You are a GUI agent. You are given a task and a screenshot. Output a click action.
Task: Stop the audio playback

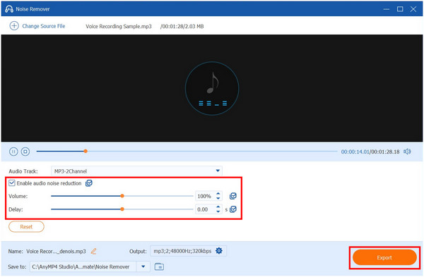point(25,152)
